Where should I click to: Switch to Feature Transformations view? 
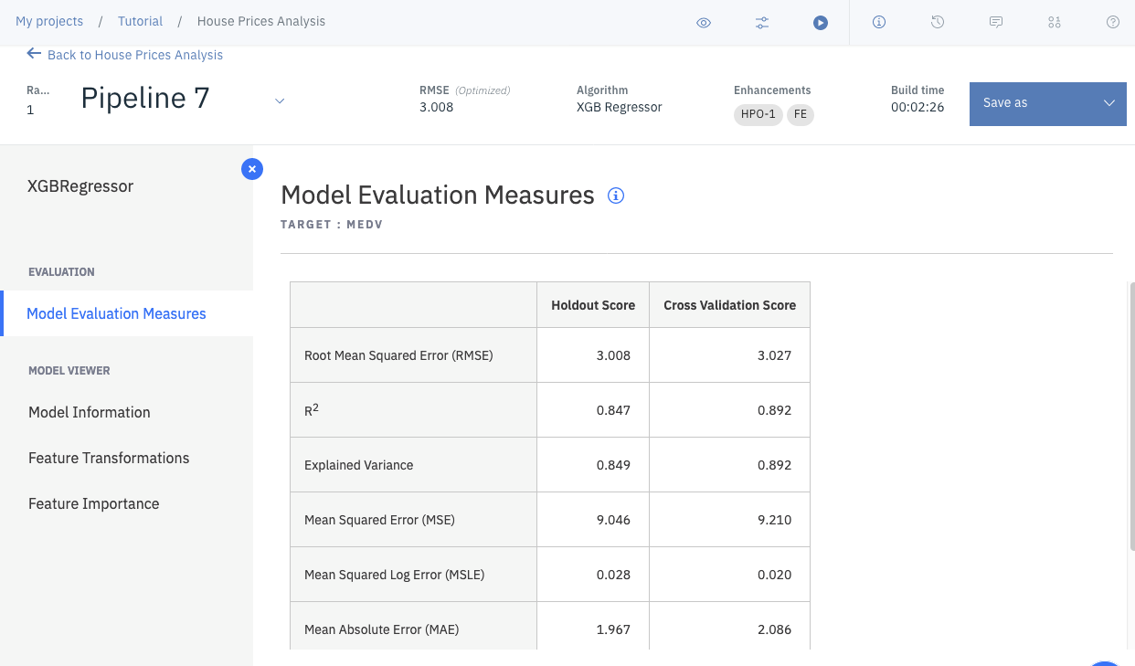[109, 458]
